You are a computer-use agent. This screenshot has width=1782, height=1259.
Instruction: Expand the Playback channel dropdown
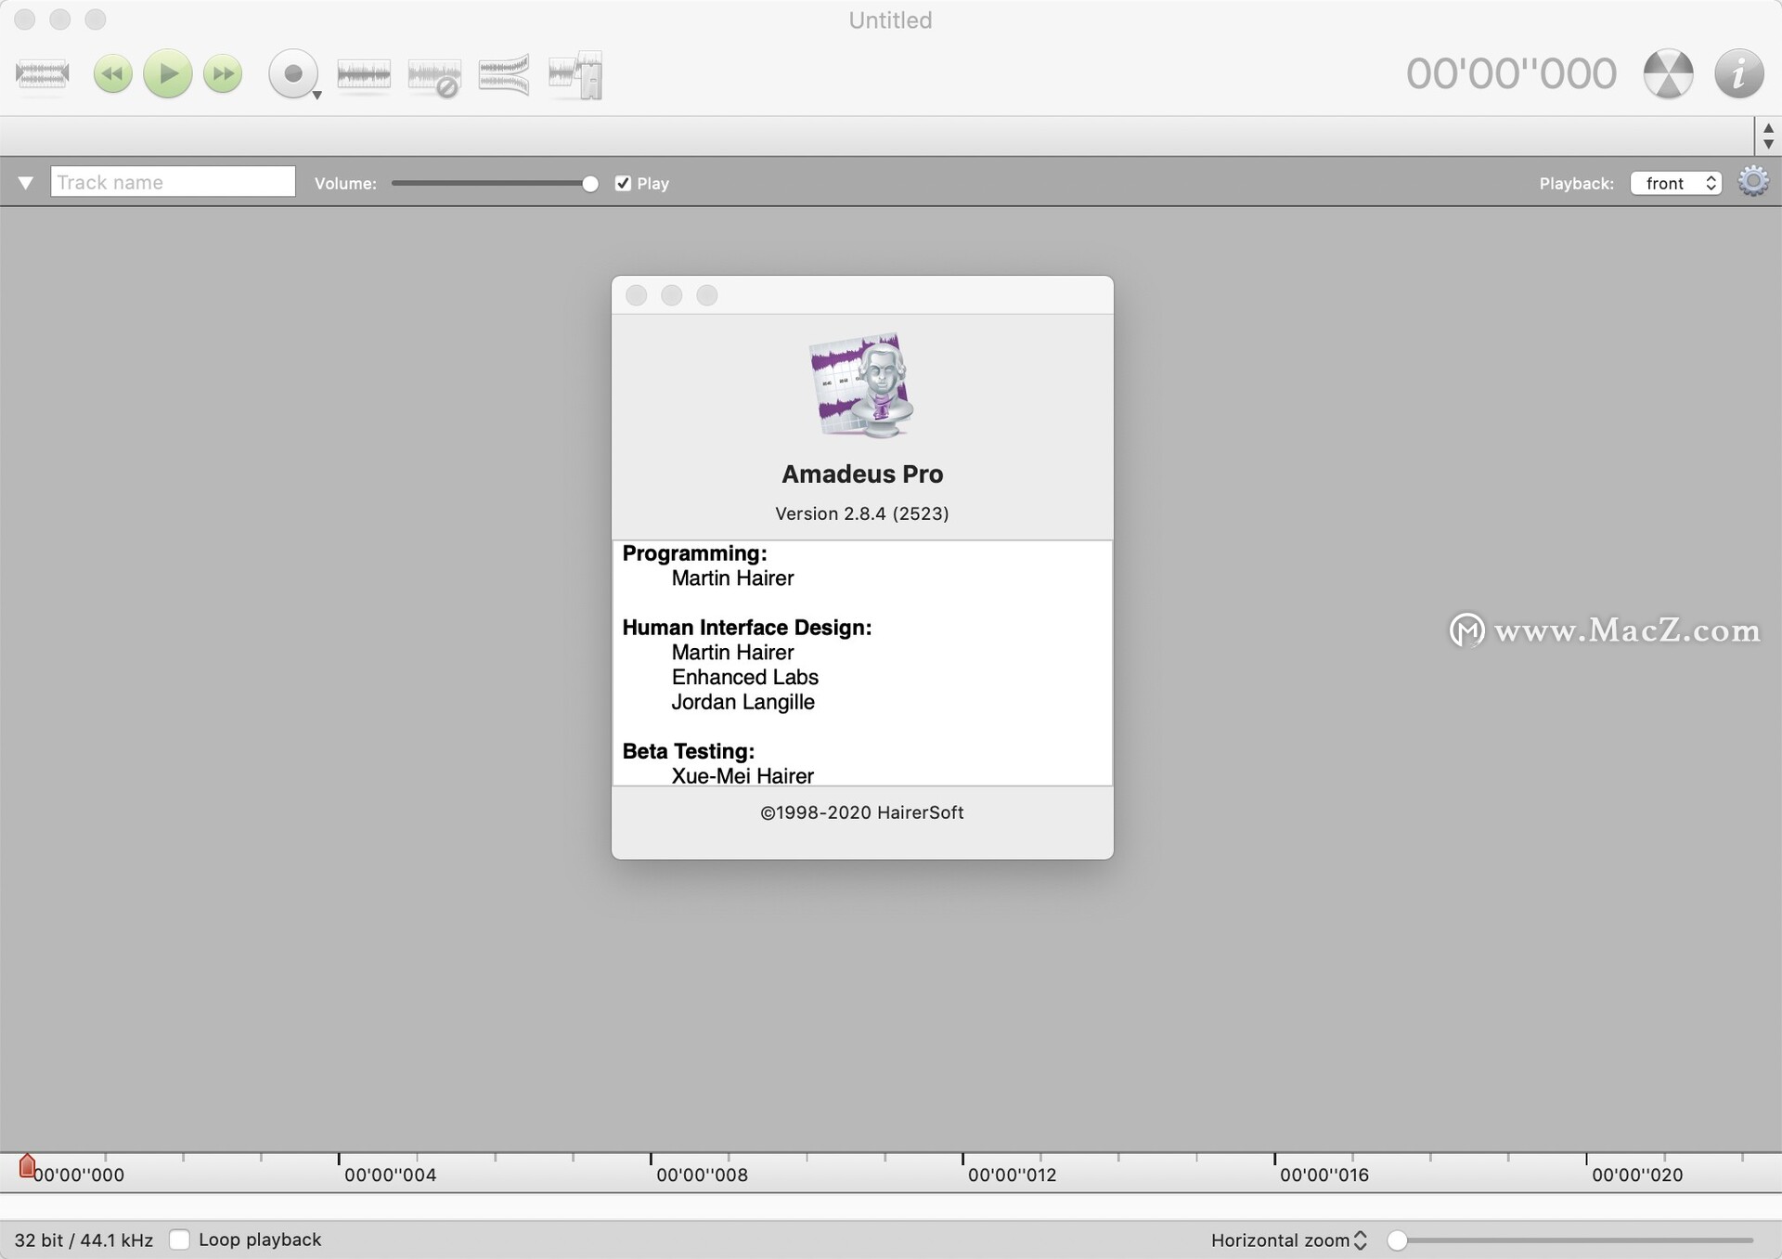[1676, 183]
